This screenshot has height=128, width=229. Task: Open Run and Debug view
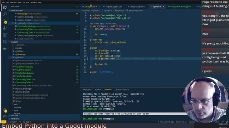point(5,28)
